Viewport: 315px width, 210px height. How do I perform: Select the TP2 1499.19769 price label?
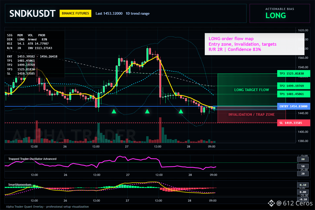(x=293, y=86)
